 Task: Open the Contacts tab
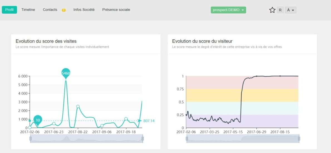click(50, 10)
